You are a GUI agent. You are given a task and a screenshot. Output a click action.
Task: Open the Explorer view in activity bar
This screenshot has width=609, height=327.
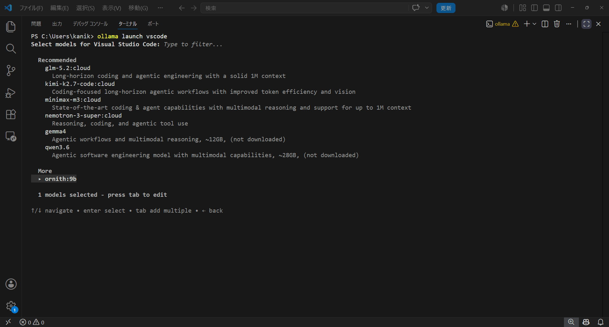[x=11, y=27]
